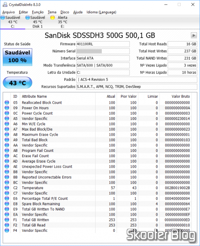Select the Temperature raw value 002B0019002B
Viewport: 200px width, 246px height.
tap(177, 188)
